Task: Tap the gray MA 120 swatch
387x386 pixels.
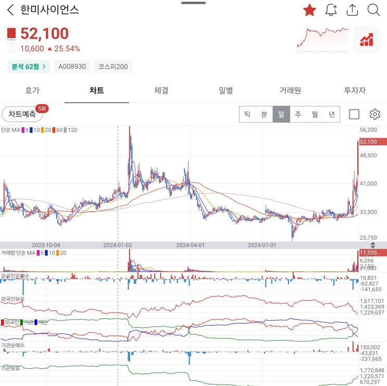Action: (x=65, y=130)
